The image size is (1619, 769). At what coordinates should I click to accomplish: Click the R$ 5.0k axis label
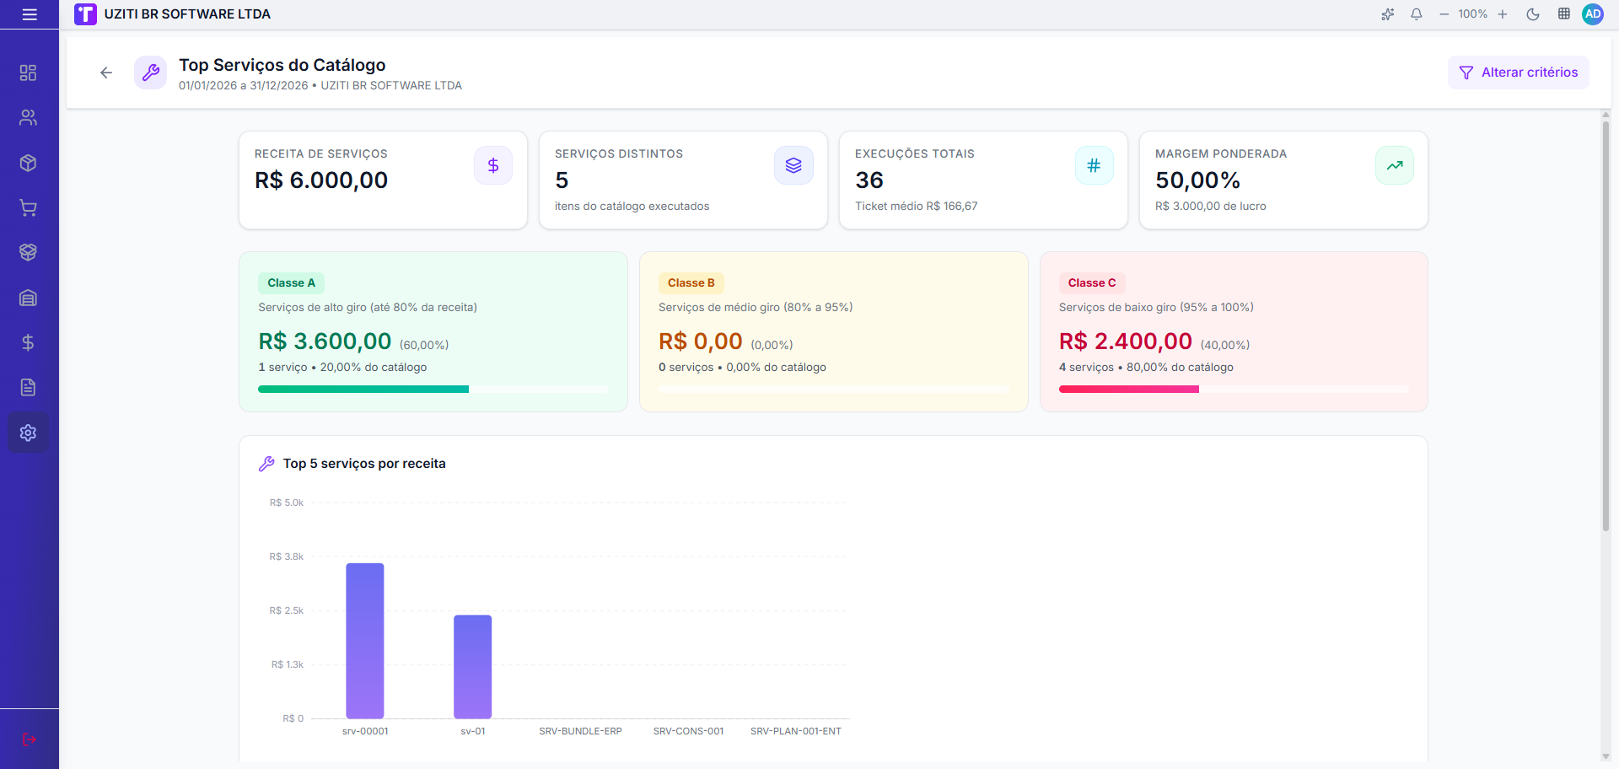287,503
